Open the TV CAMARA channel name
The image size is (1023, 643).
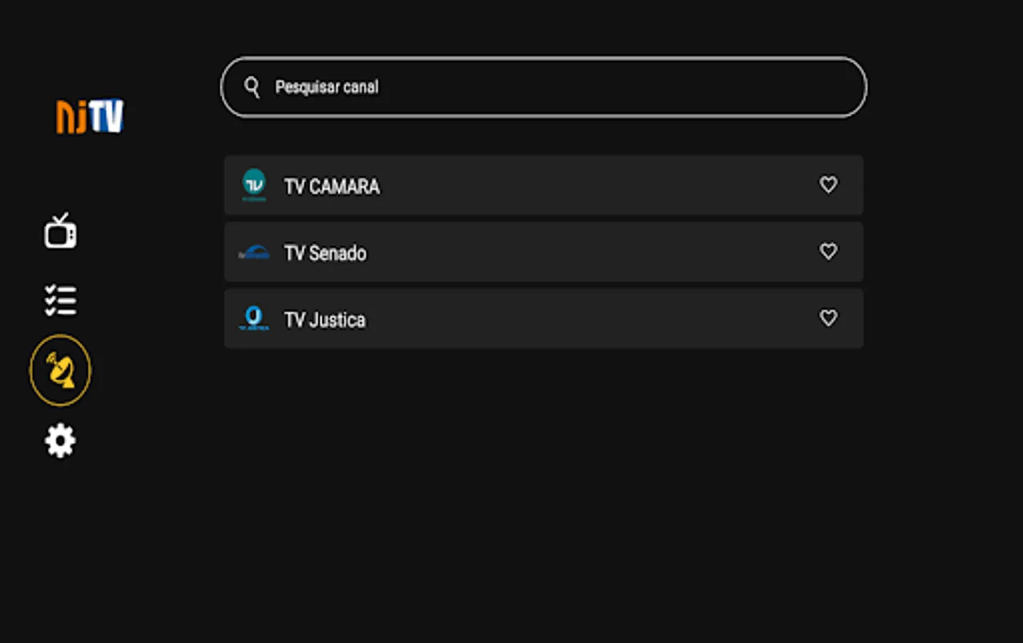332,186
